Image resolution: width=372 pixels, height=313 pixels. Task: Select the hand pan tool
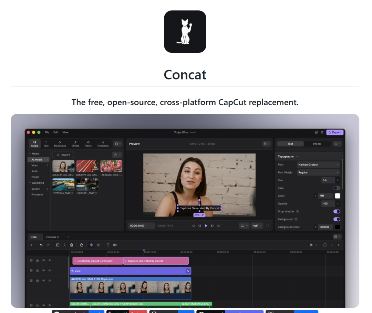pyautogui.click(x=81, y=245)
